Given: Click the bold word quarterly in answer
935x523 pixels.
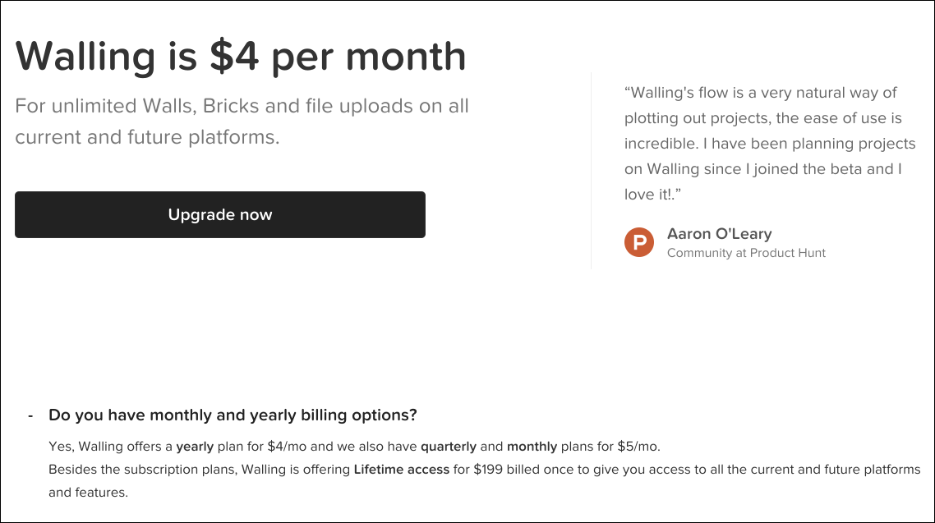Looking at the screenshot, I should coord(449,447).
